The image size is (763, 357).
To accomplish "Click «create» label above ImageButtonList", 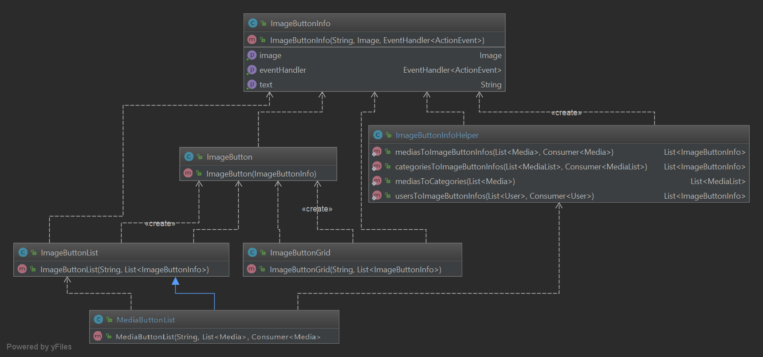I will point(160,224).
